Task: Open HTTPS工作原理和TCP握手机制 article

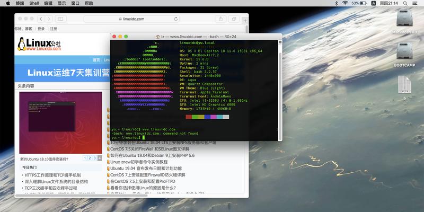Action: pos(52,175)
